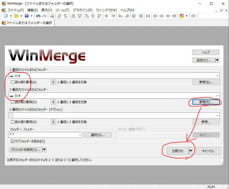Click the Copy Left and Advance icon
Viewport: 229px width, 189px height.
click(127, 16)
